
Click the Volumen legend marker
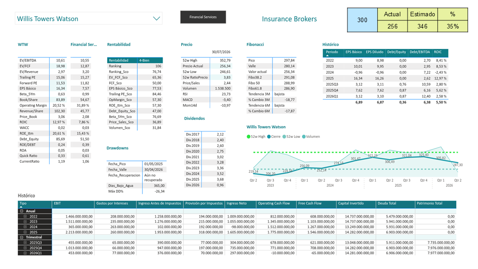pyautogui.click(x=304, y=137)
